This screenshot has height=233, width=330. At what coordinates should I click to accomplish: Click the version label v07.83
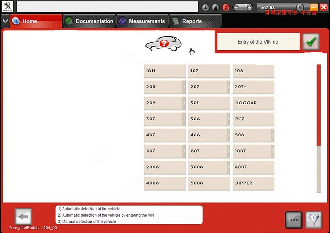(x=267, y=8)
